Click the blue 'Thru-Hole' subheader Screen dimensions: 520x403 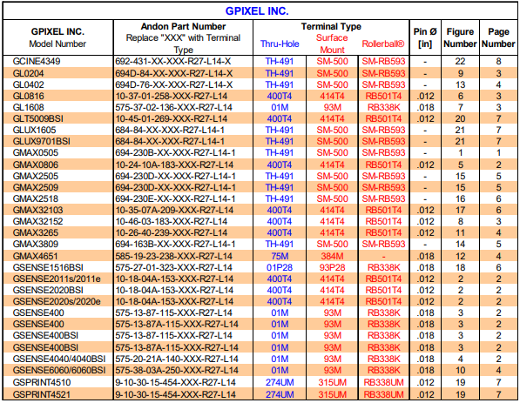(280, 44)
